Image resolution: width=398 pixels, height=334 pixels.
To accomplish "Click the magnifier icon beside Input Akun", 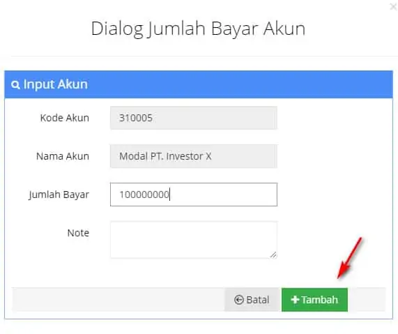I will pos(15,85).
